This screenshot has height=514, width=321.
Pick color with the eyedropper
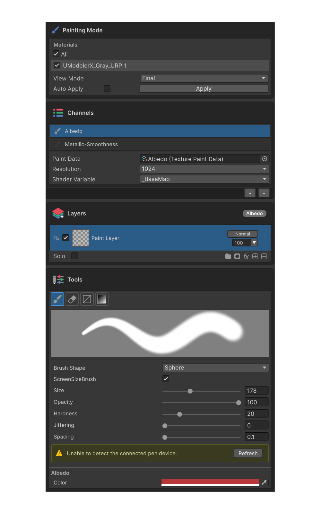tap(264, 482)
